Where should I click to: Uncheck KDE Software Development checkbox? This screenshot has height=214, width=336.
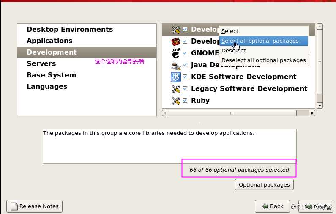click(x=185, y=77)
